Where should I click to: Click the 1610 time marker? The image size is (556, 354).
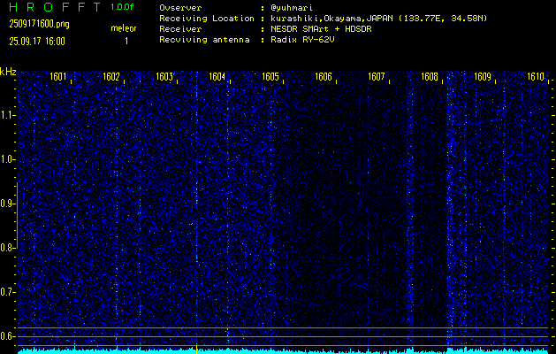click(536, 77)
